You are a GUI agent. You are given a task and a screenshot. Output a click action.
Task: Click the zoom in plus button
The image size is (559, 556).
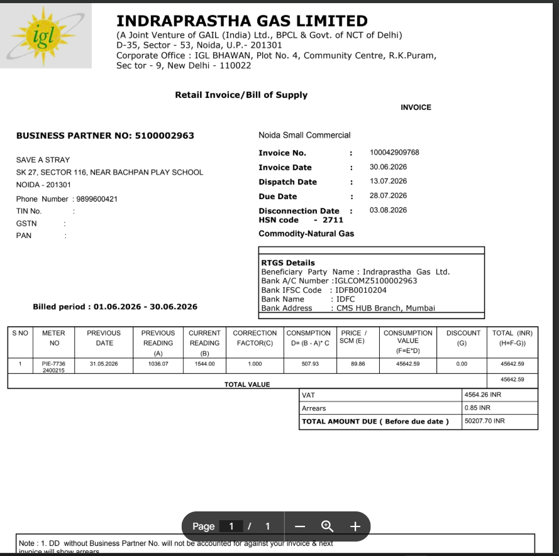(355, 526)
